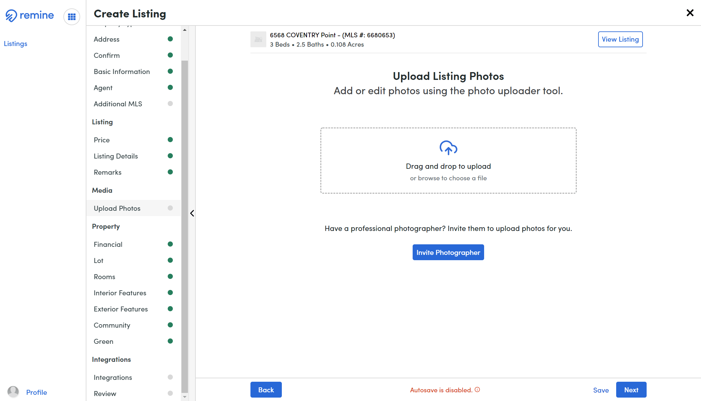Open the Review section
Image resolution: width=701 pixels, height=401 pixels.
coord(105,393)
